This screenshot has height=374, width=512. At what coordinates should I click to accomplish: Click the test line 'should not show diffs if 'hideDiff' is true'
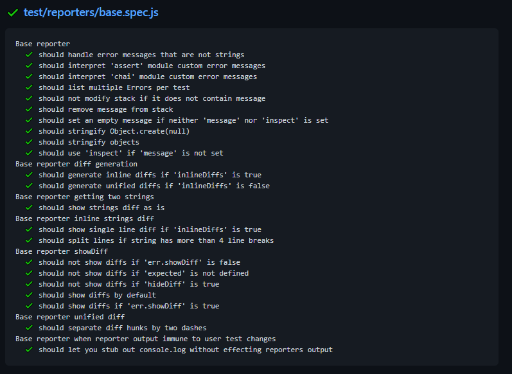tap(128, 284)
